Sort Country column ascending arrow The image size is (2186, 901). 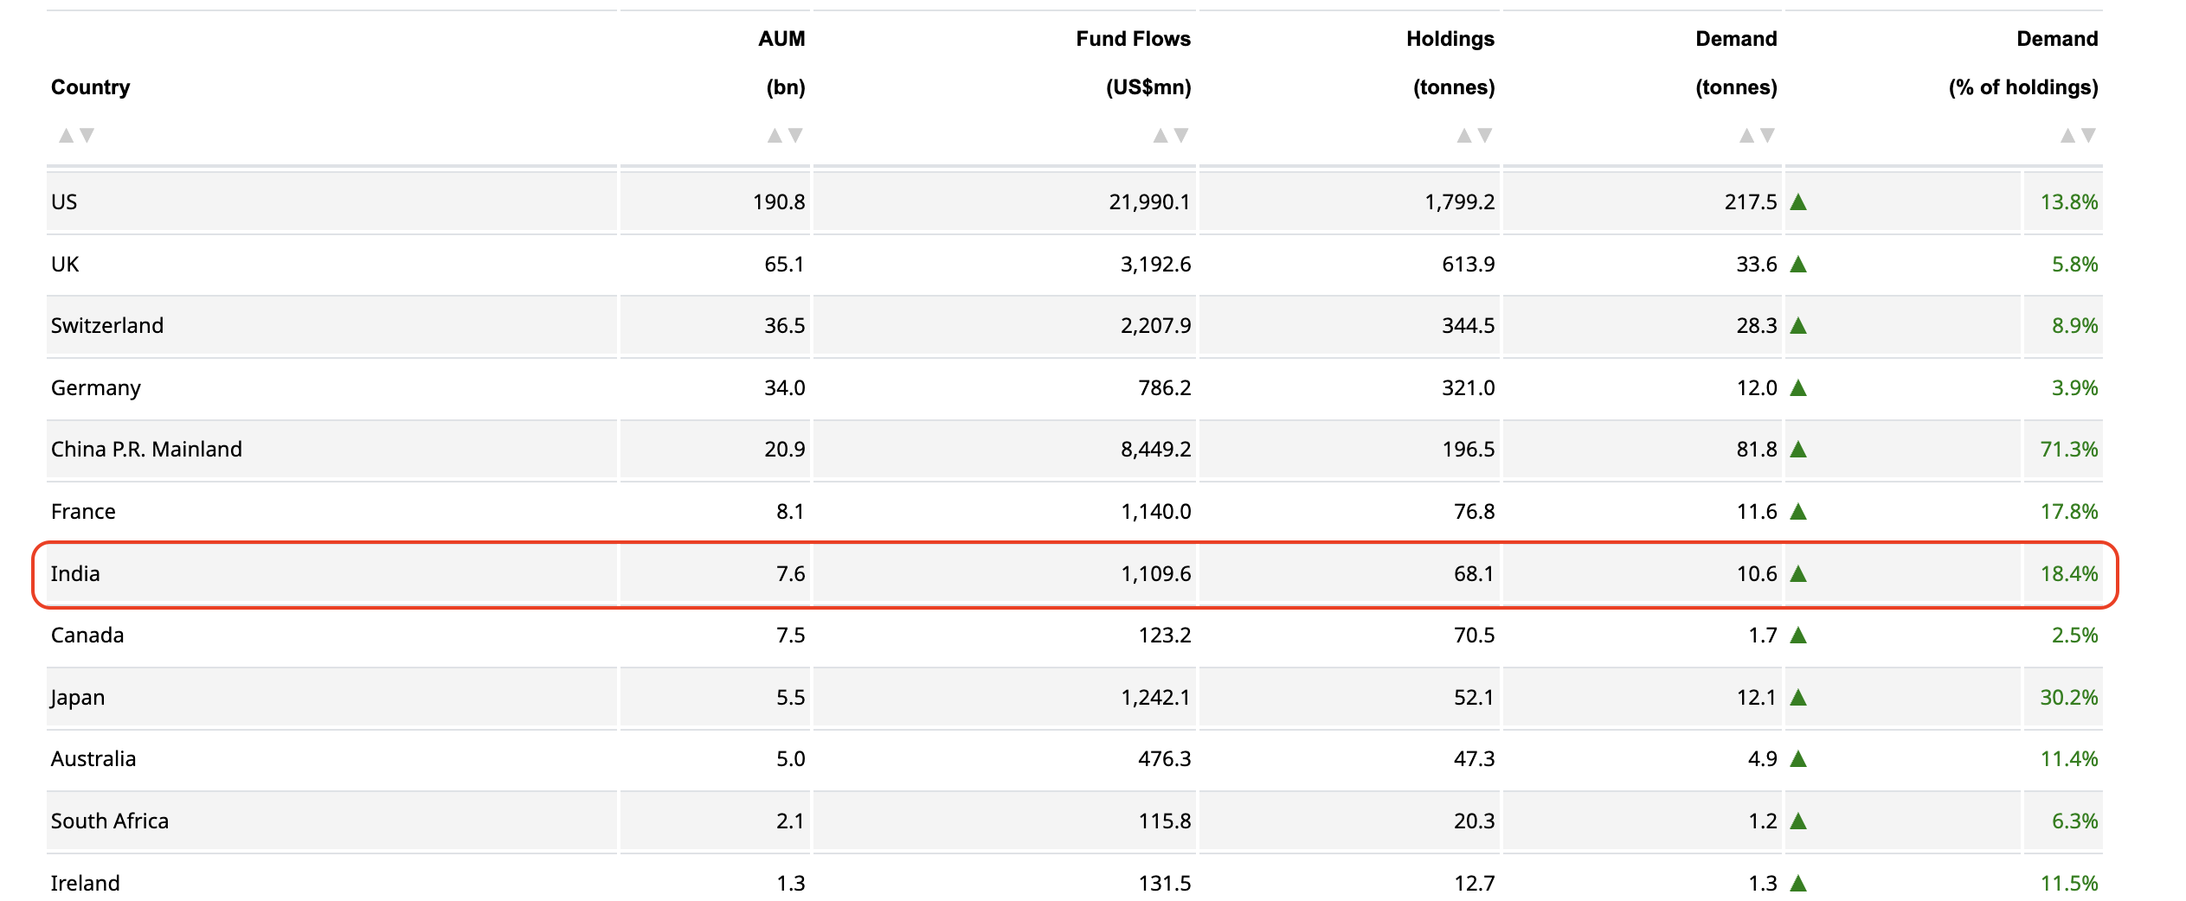tap(66, 136)
